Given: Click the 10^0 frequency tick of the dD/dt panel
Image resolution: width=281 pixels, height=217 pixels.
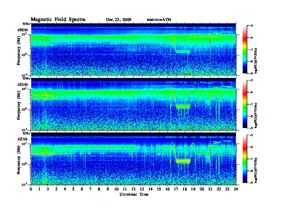Looking at the screenshot, I should coord(24,109).
